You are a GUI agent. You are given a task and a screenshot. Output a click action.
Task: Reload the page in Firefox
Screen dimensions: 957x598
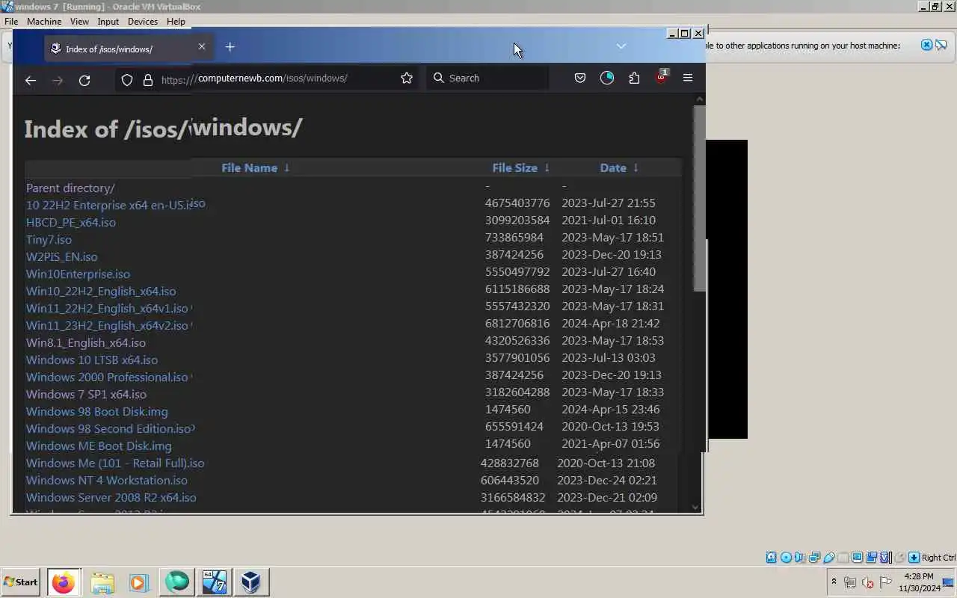(84, 80)
